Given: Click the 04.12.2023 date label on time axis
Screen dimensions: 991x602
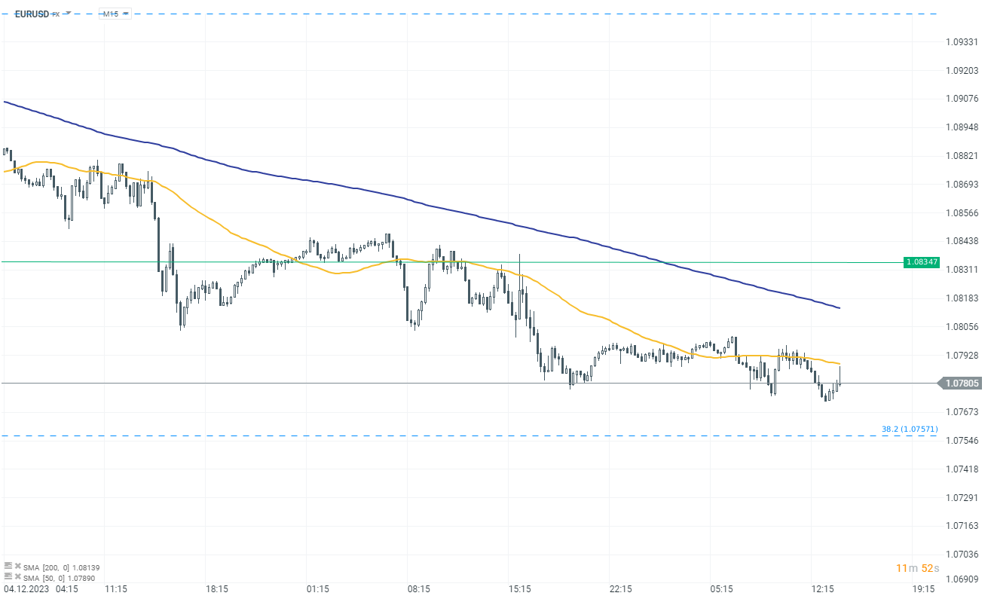Looking at the screenshot, I should pos(27,588).
